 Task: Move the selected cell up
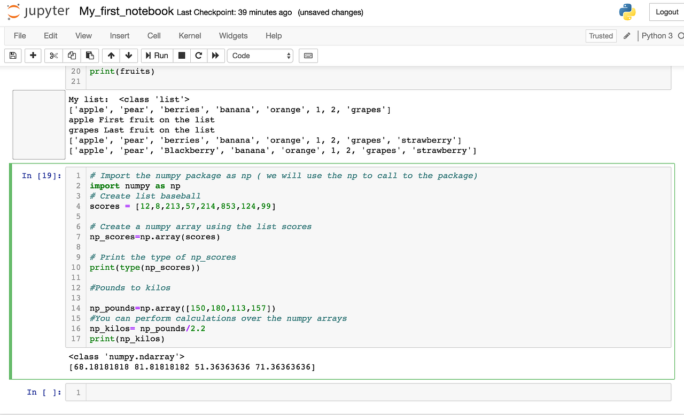[x=110, y=56]
